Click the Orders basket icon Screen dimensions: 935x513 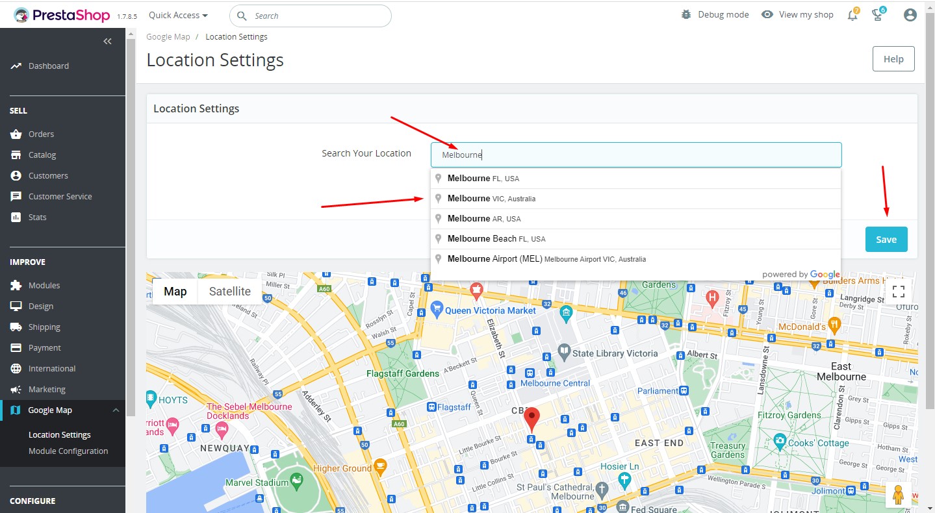[16, 134]
